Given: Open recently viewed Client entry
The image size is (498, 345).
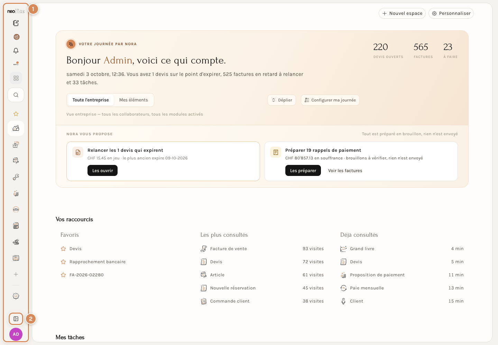Looking at the screenshot, I should pyautogui.click(x=402, y=301).
